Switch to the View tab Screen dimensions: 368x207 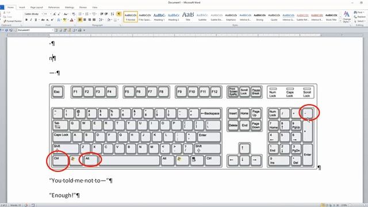[x=94, y=7]
